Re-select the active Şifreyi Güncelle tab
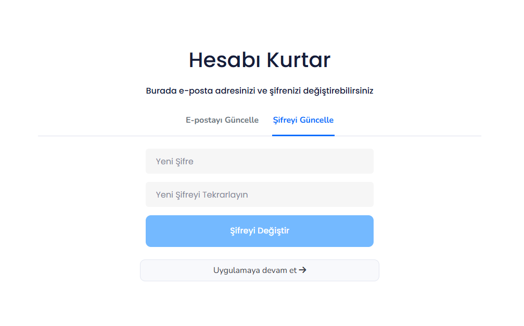524x326 pixels. [x=303, y=120]
